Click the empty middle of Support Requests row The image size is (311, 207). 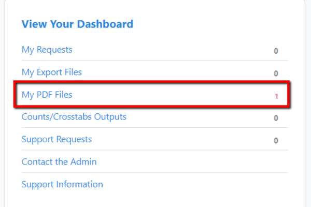tap(182, 139)
